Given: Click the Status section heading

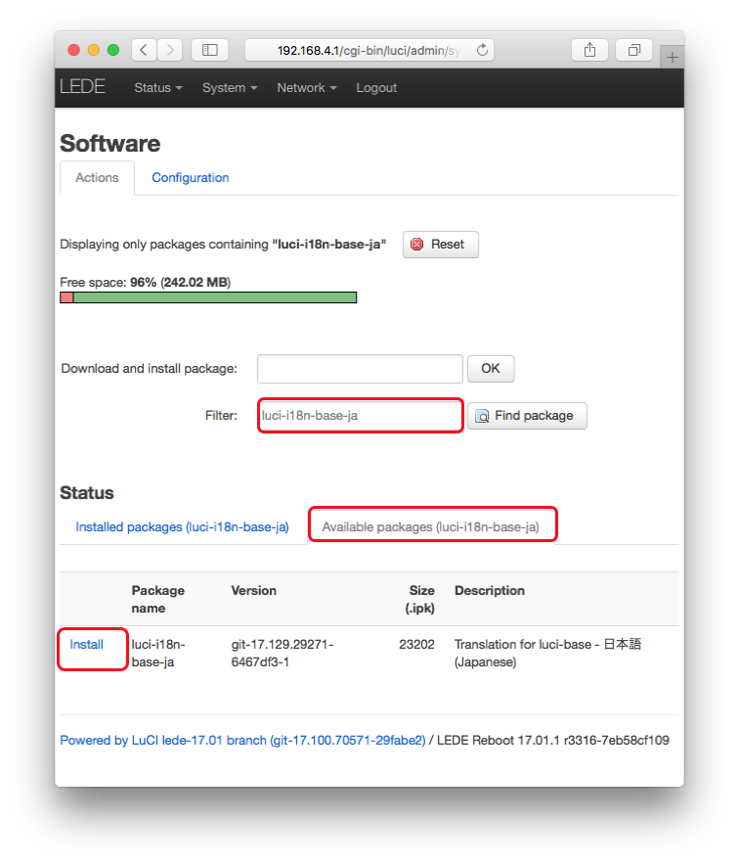Looking at the screenshot, I should click(x=87, y=492).
